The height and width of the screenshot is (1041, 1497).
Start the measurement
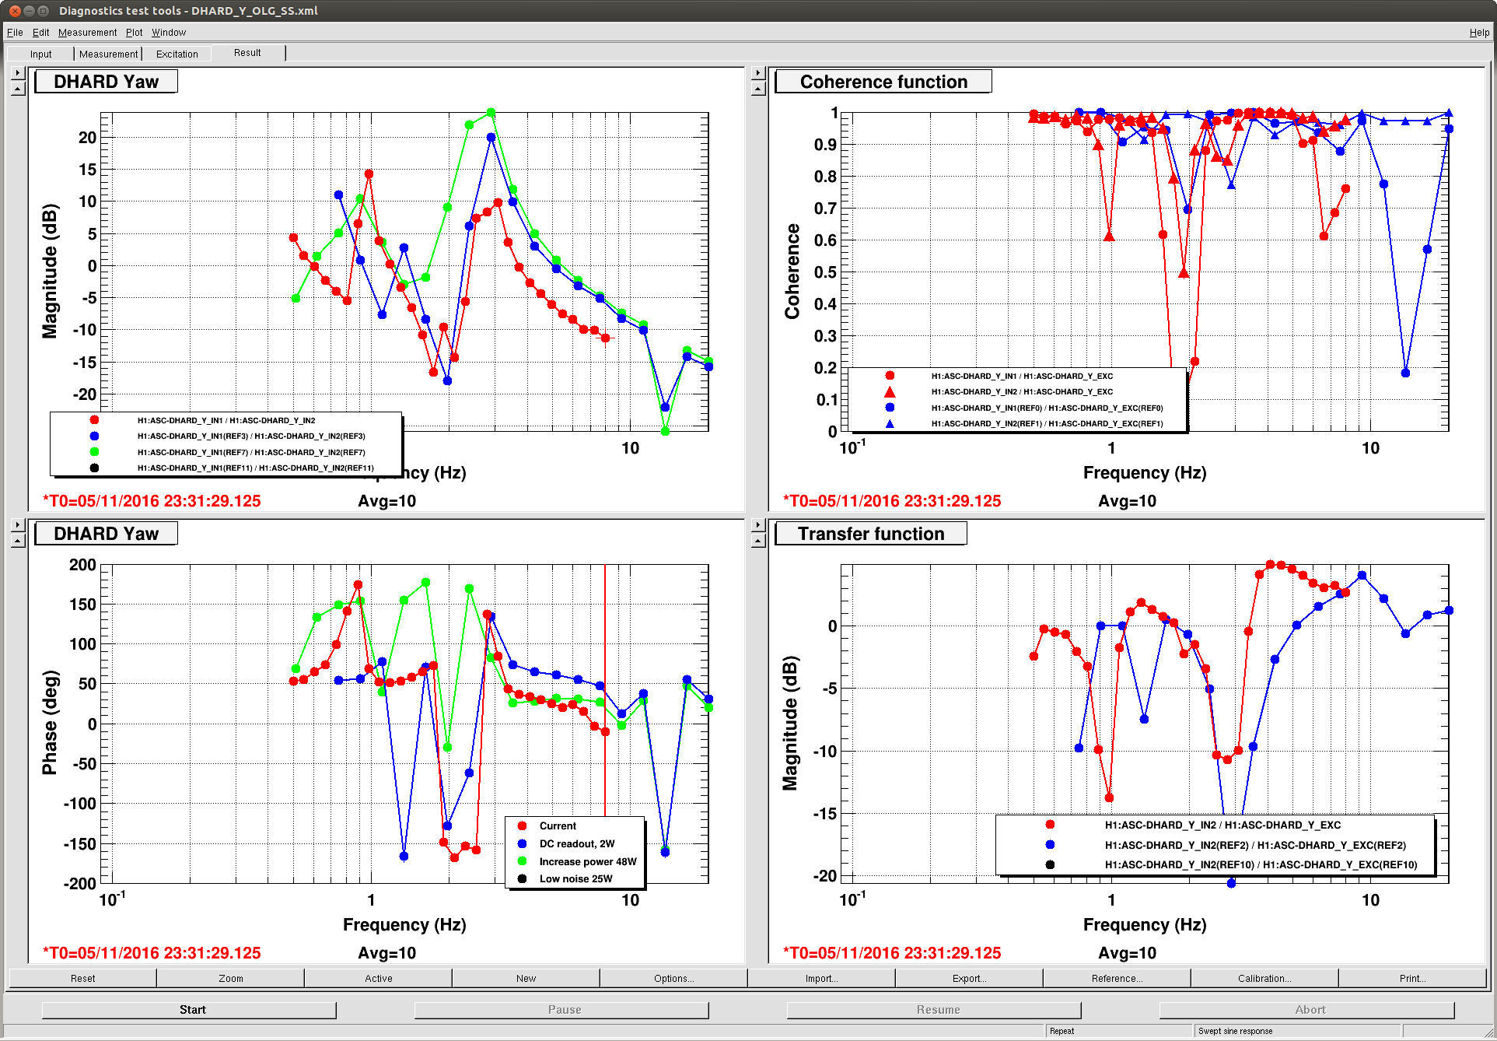(x=189, y=1010)
